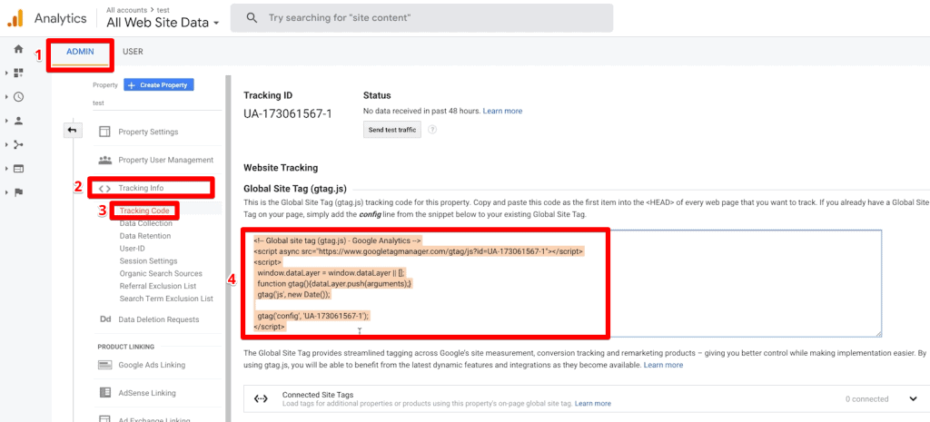Expand the Audience sidebar arrow
This screenshot has height=422, width=930.
click(6, 121)
